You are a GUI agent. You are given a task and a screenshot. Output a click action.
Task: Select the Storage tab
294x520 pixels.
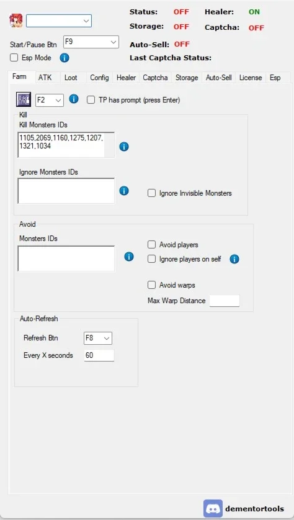tap(187, 78)
